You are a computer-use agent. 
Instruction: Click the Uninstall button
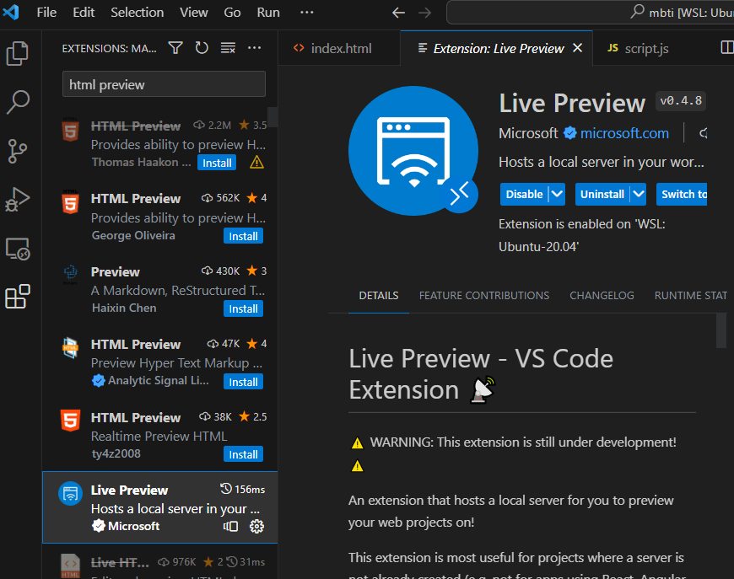coord(602,194)
